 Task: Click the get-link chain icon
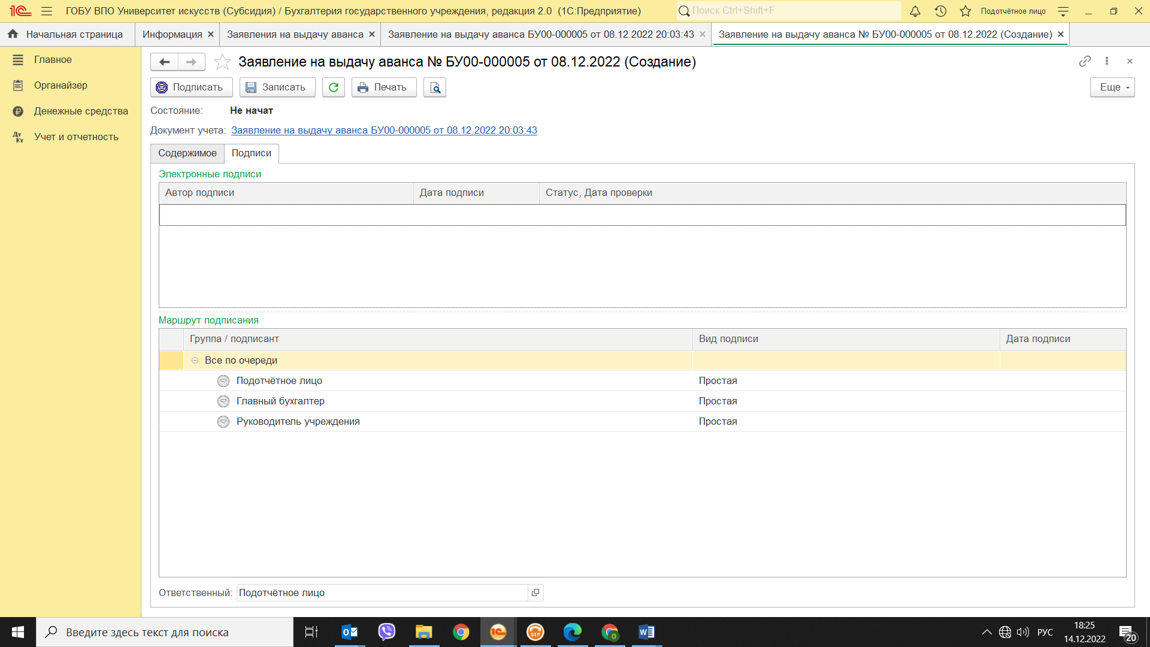[x=1084, y=61]
